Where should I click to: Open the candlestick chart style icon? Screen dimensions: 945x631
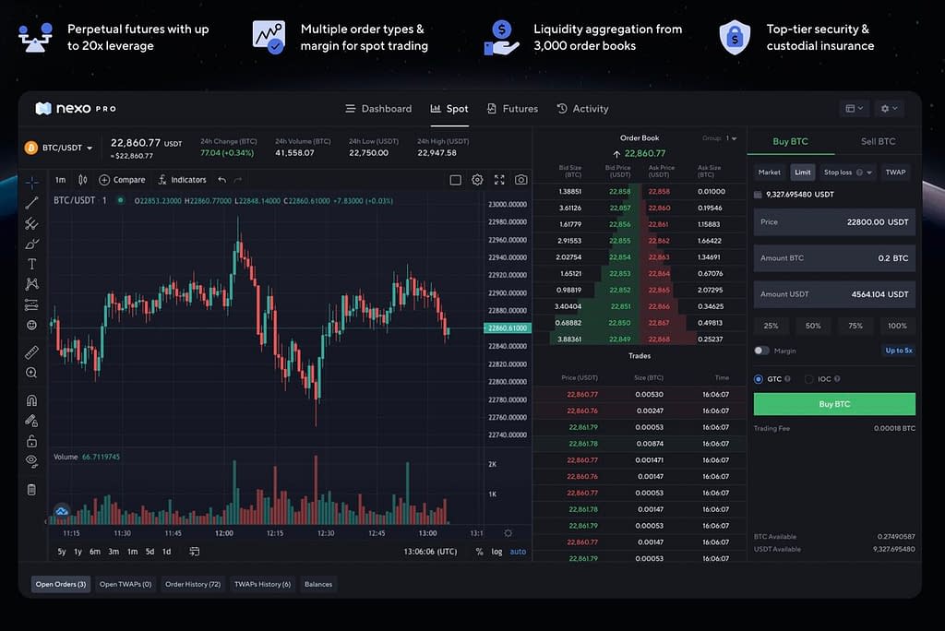[82, 180]
